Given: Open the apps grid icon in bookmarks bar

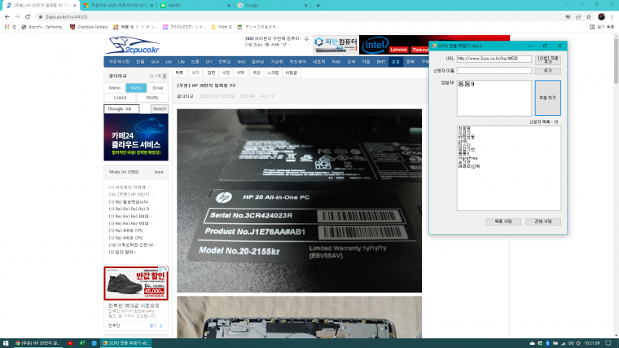Looking at the screenshot, I should (7, 27).
